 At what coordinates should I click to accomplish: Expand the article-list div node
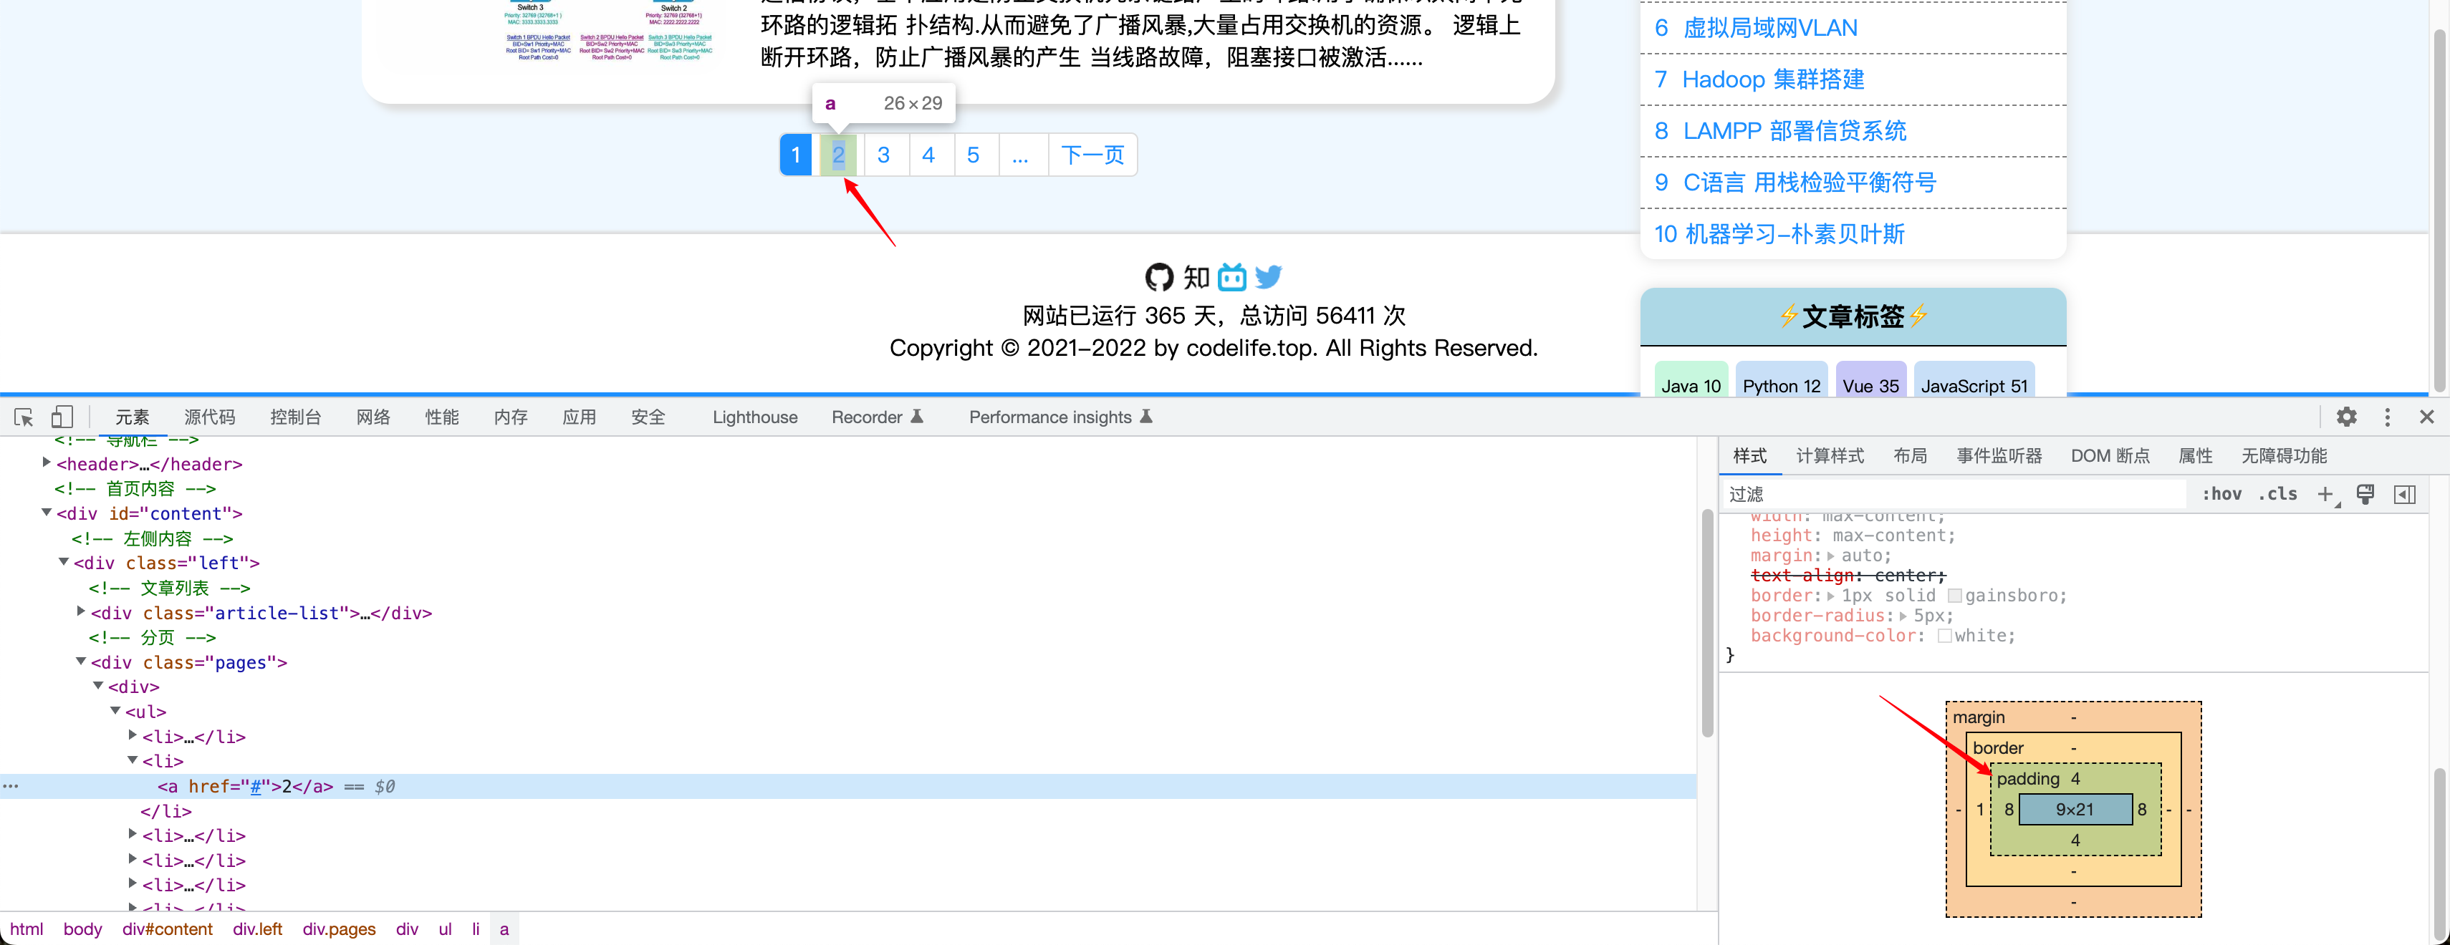point(81,612)
